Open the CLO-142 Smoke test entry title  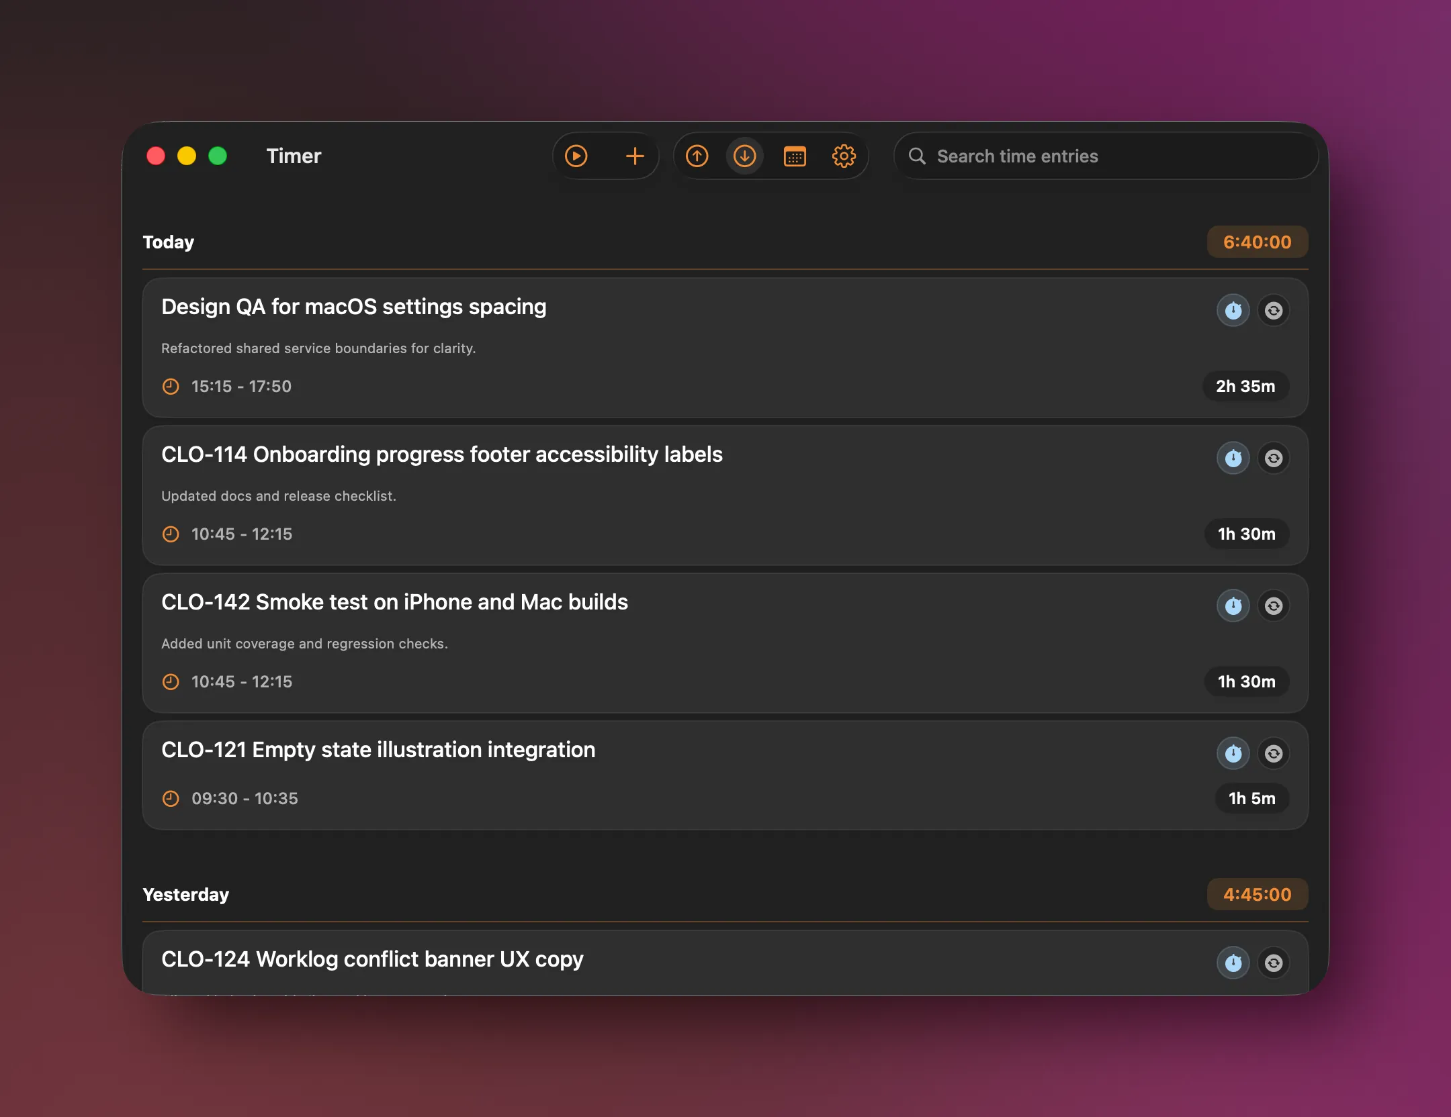click(394, 602)
